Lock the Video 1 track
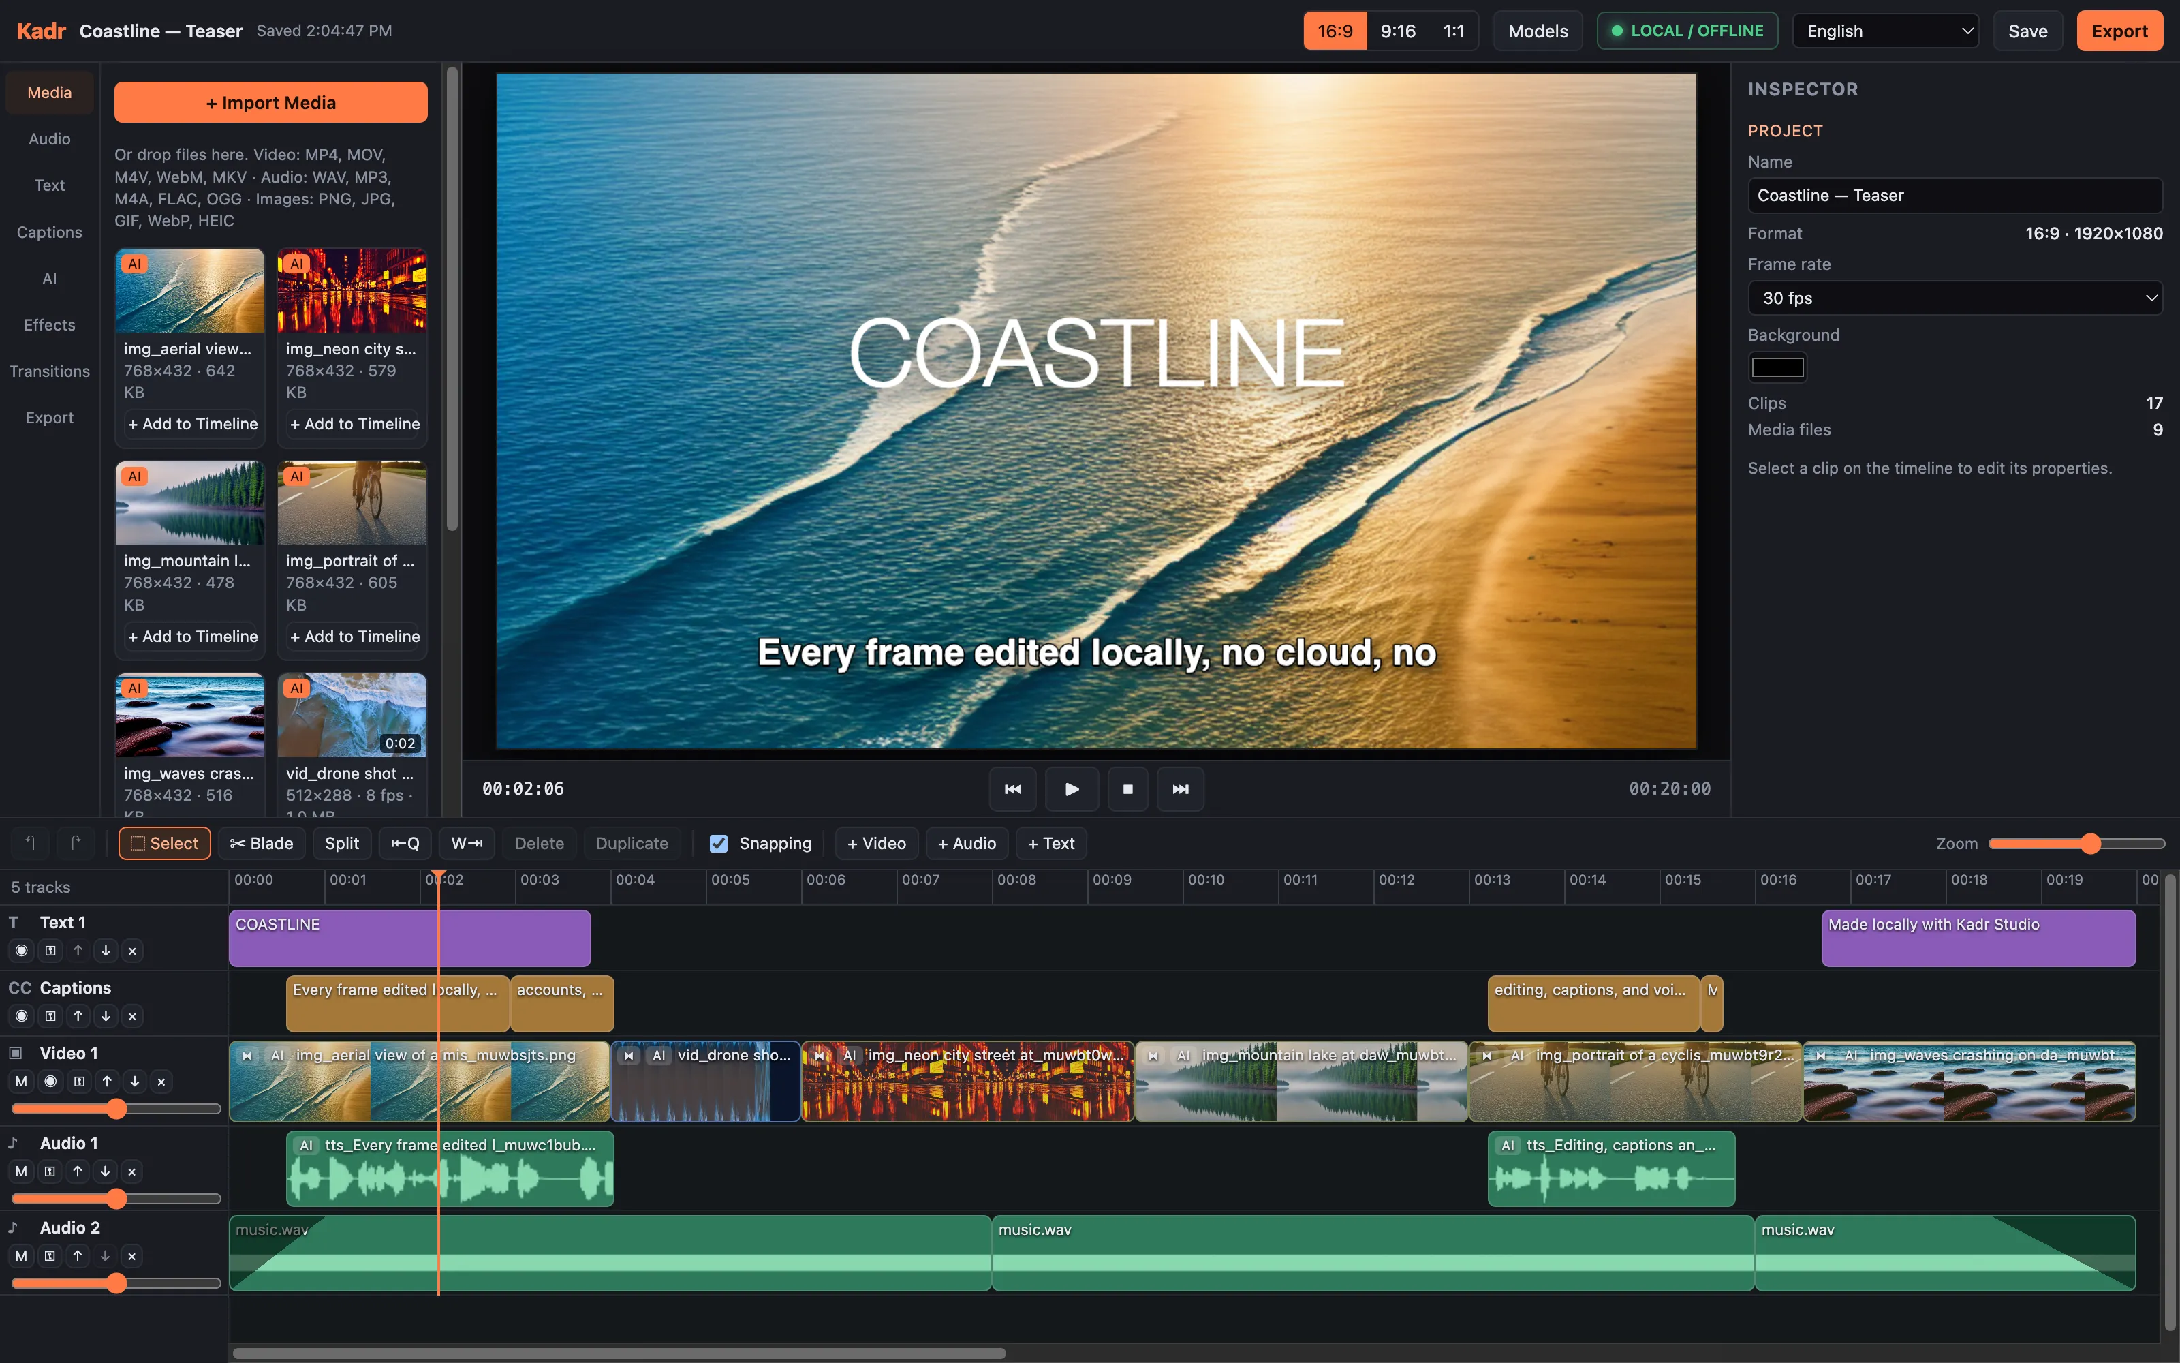This screenshot has height=1363, width=2180. [79, 1081]
